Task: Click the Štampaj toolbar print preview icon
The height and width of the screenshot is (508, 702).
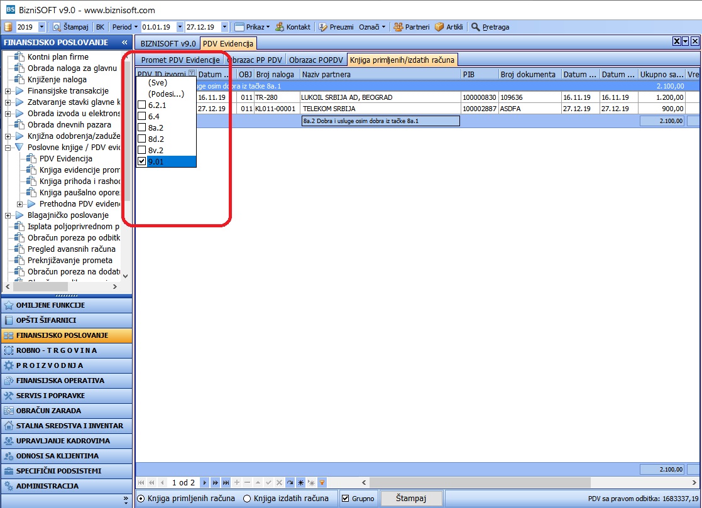Action: point(57,27)
